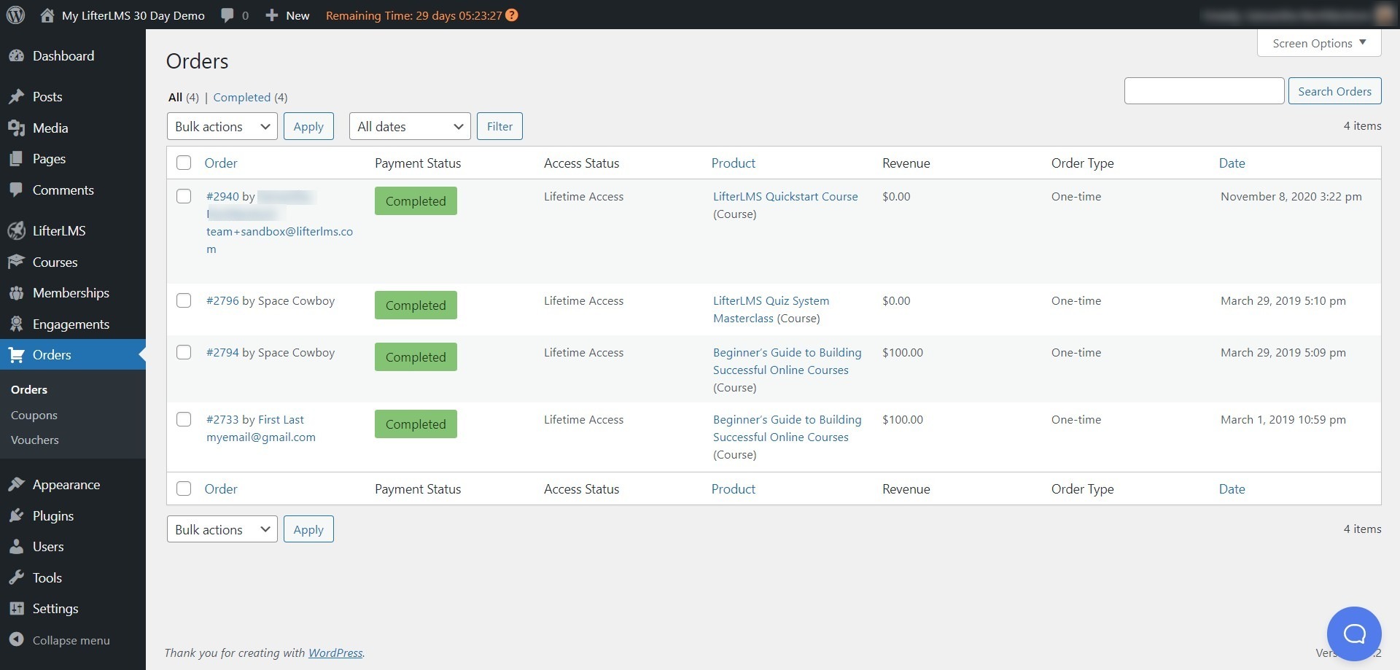Click the Filter button
This screenshot has height=670, width=1400.
[x=499, y=126]
